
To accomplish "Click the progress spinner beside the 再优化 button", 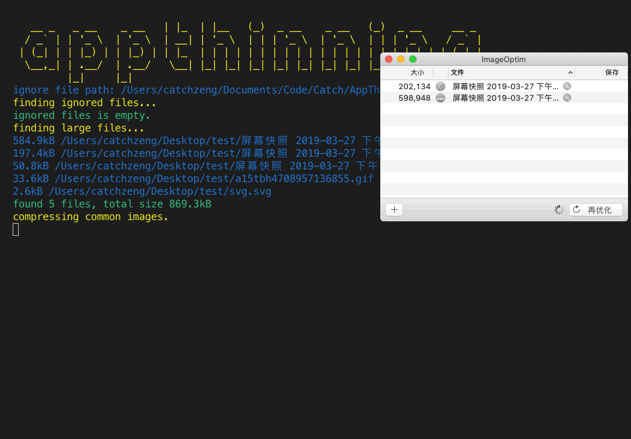I will click(x=559, y=209).
